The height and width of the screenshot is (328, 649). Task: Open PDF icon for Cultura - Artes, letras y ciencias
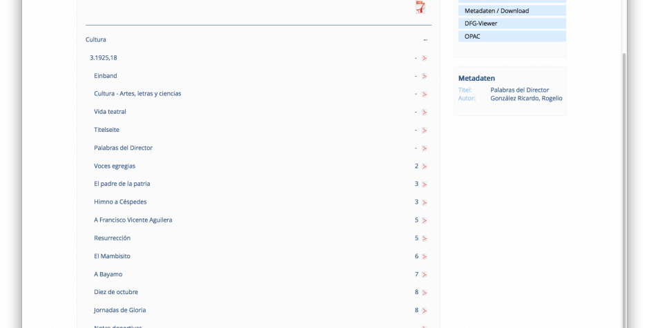coord(424,95)
